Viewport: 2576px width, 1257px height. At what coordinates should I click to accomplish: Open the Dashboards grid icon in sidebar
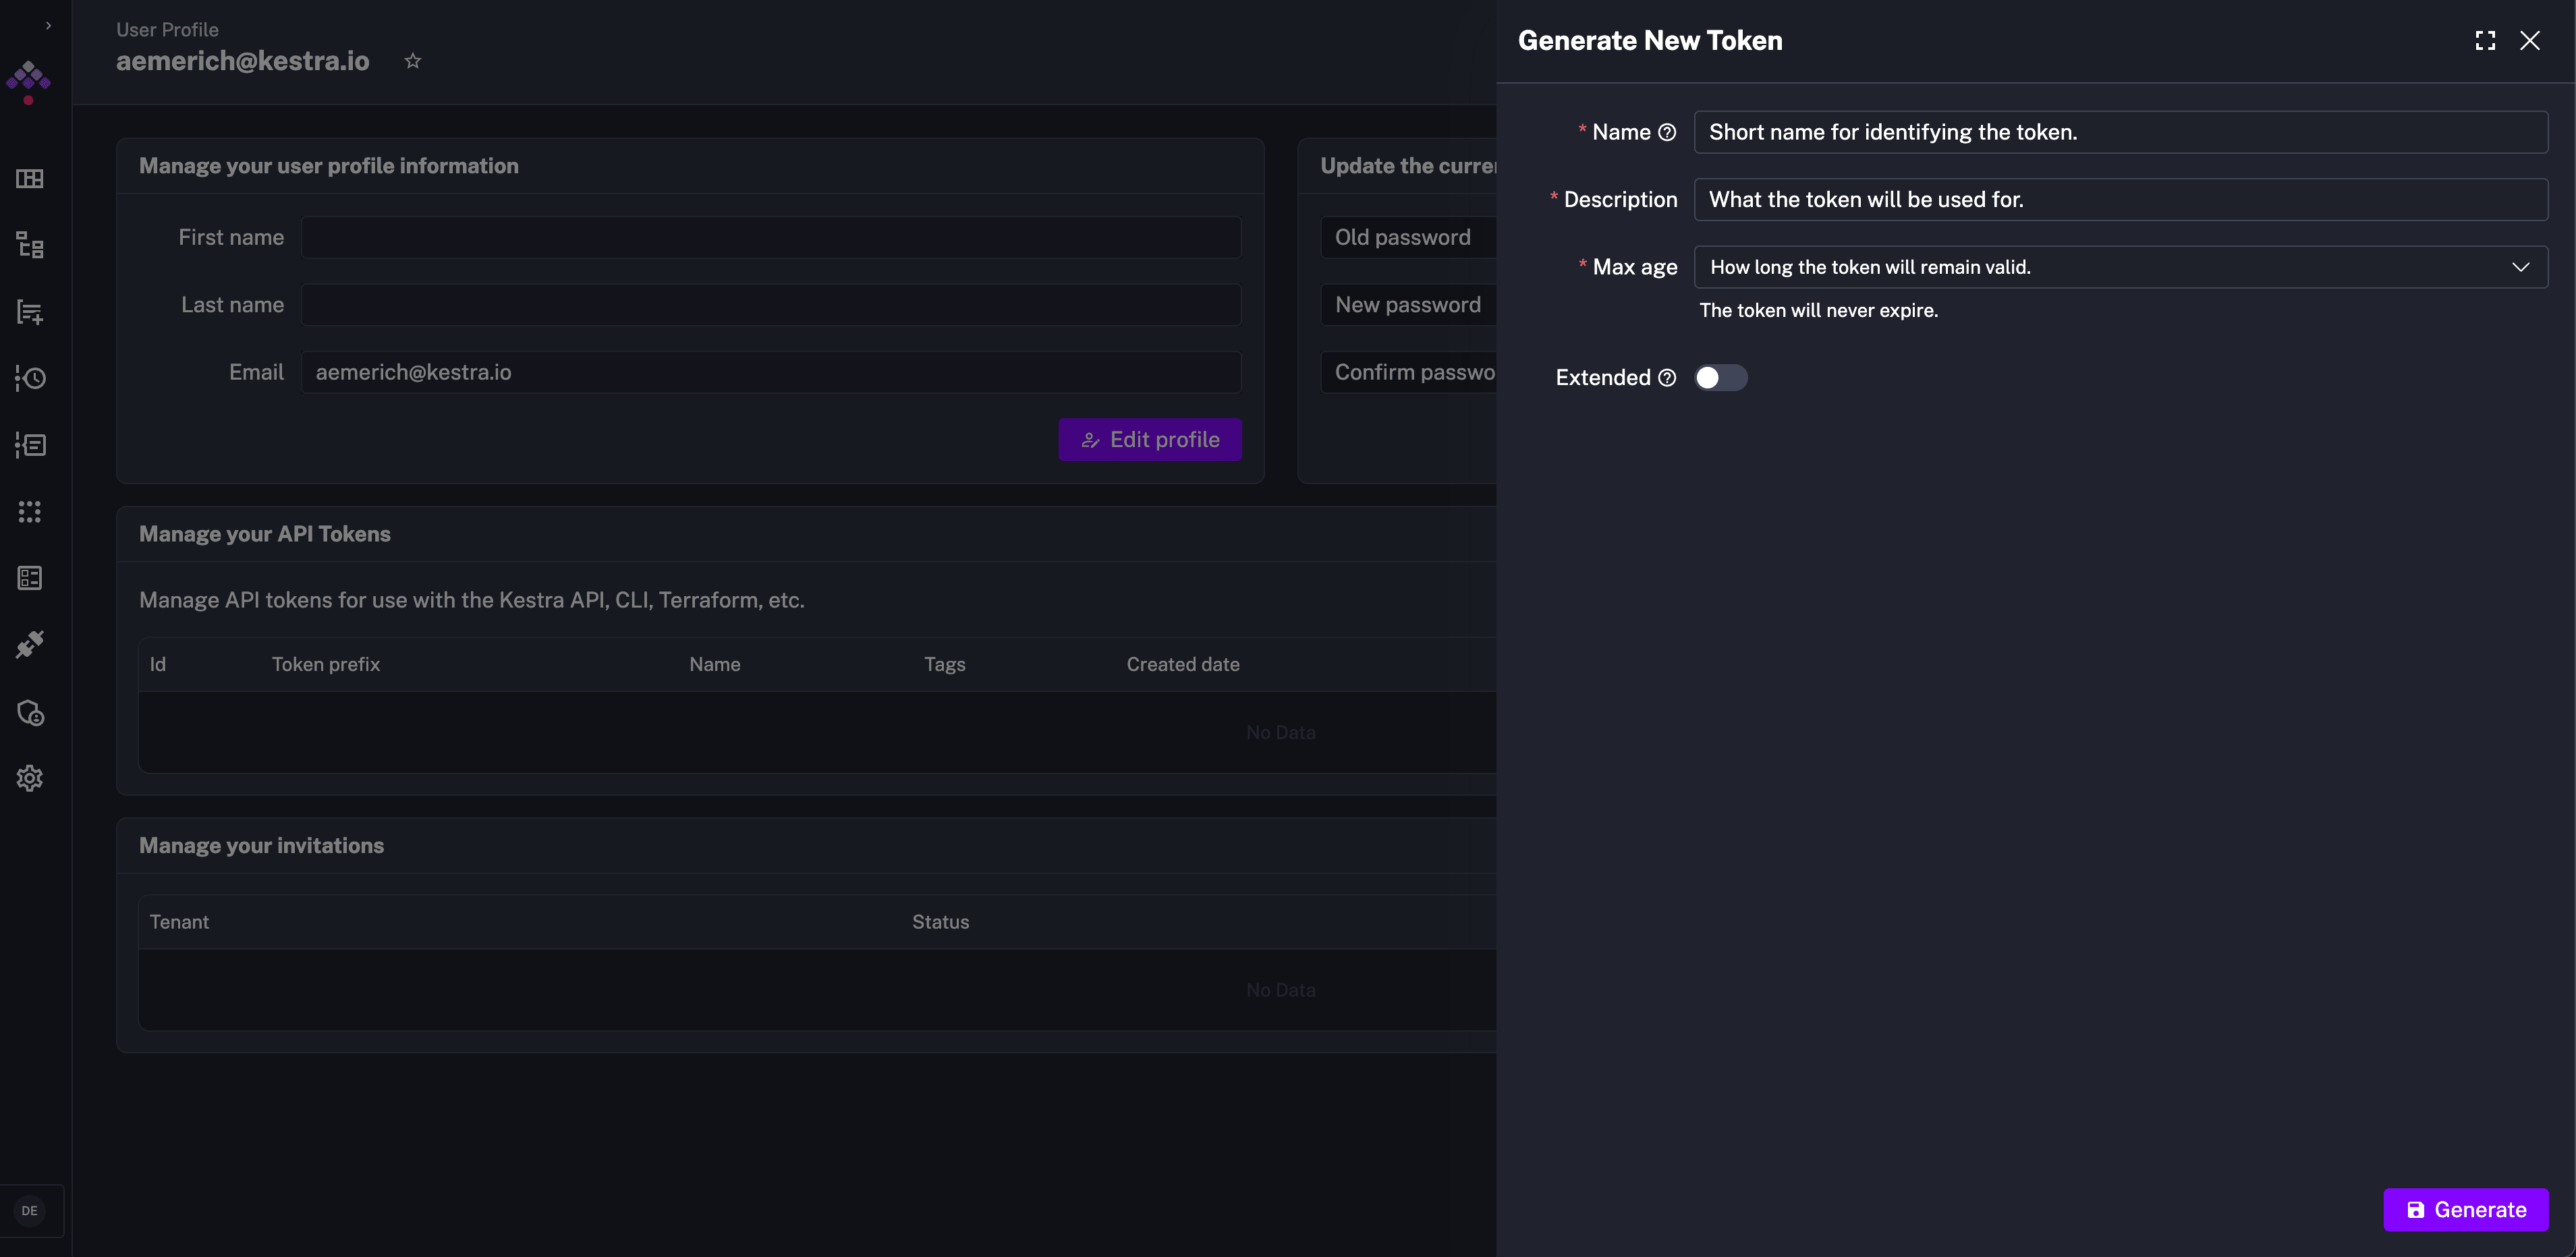[30, 179]
